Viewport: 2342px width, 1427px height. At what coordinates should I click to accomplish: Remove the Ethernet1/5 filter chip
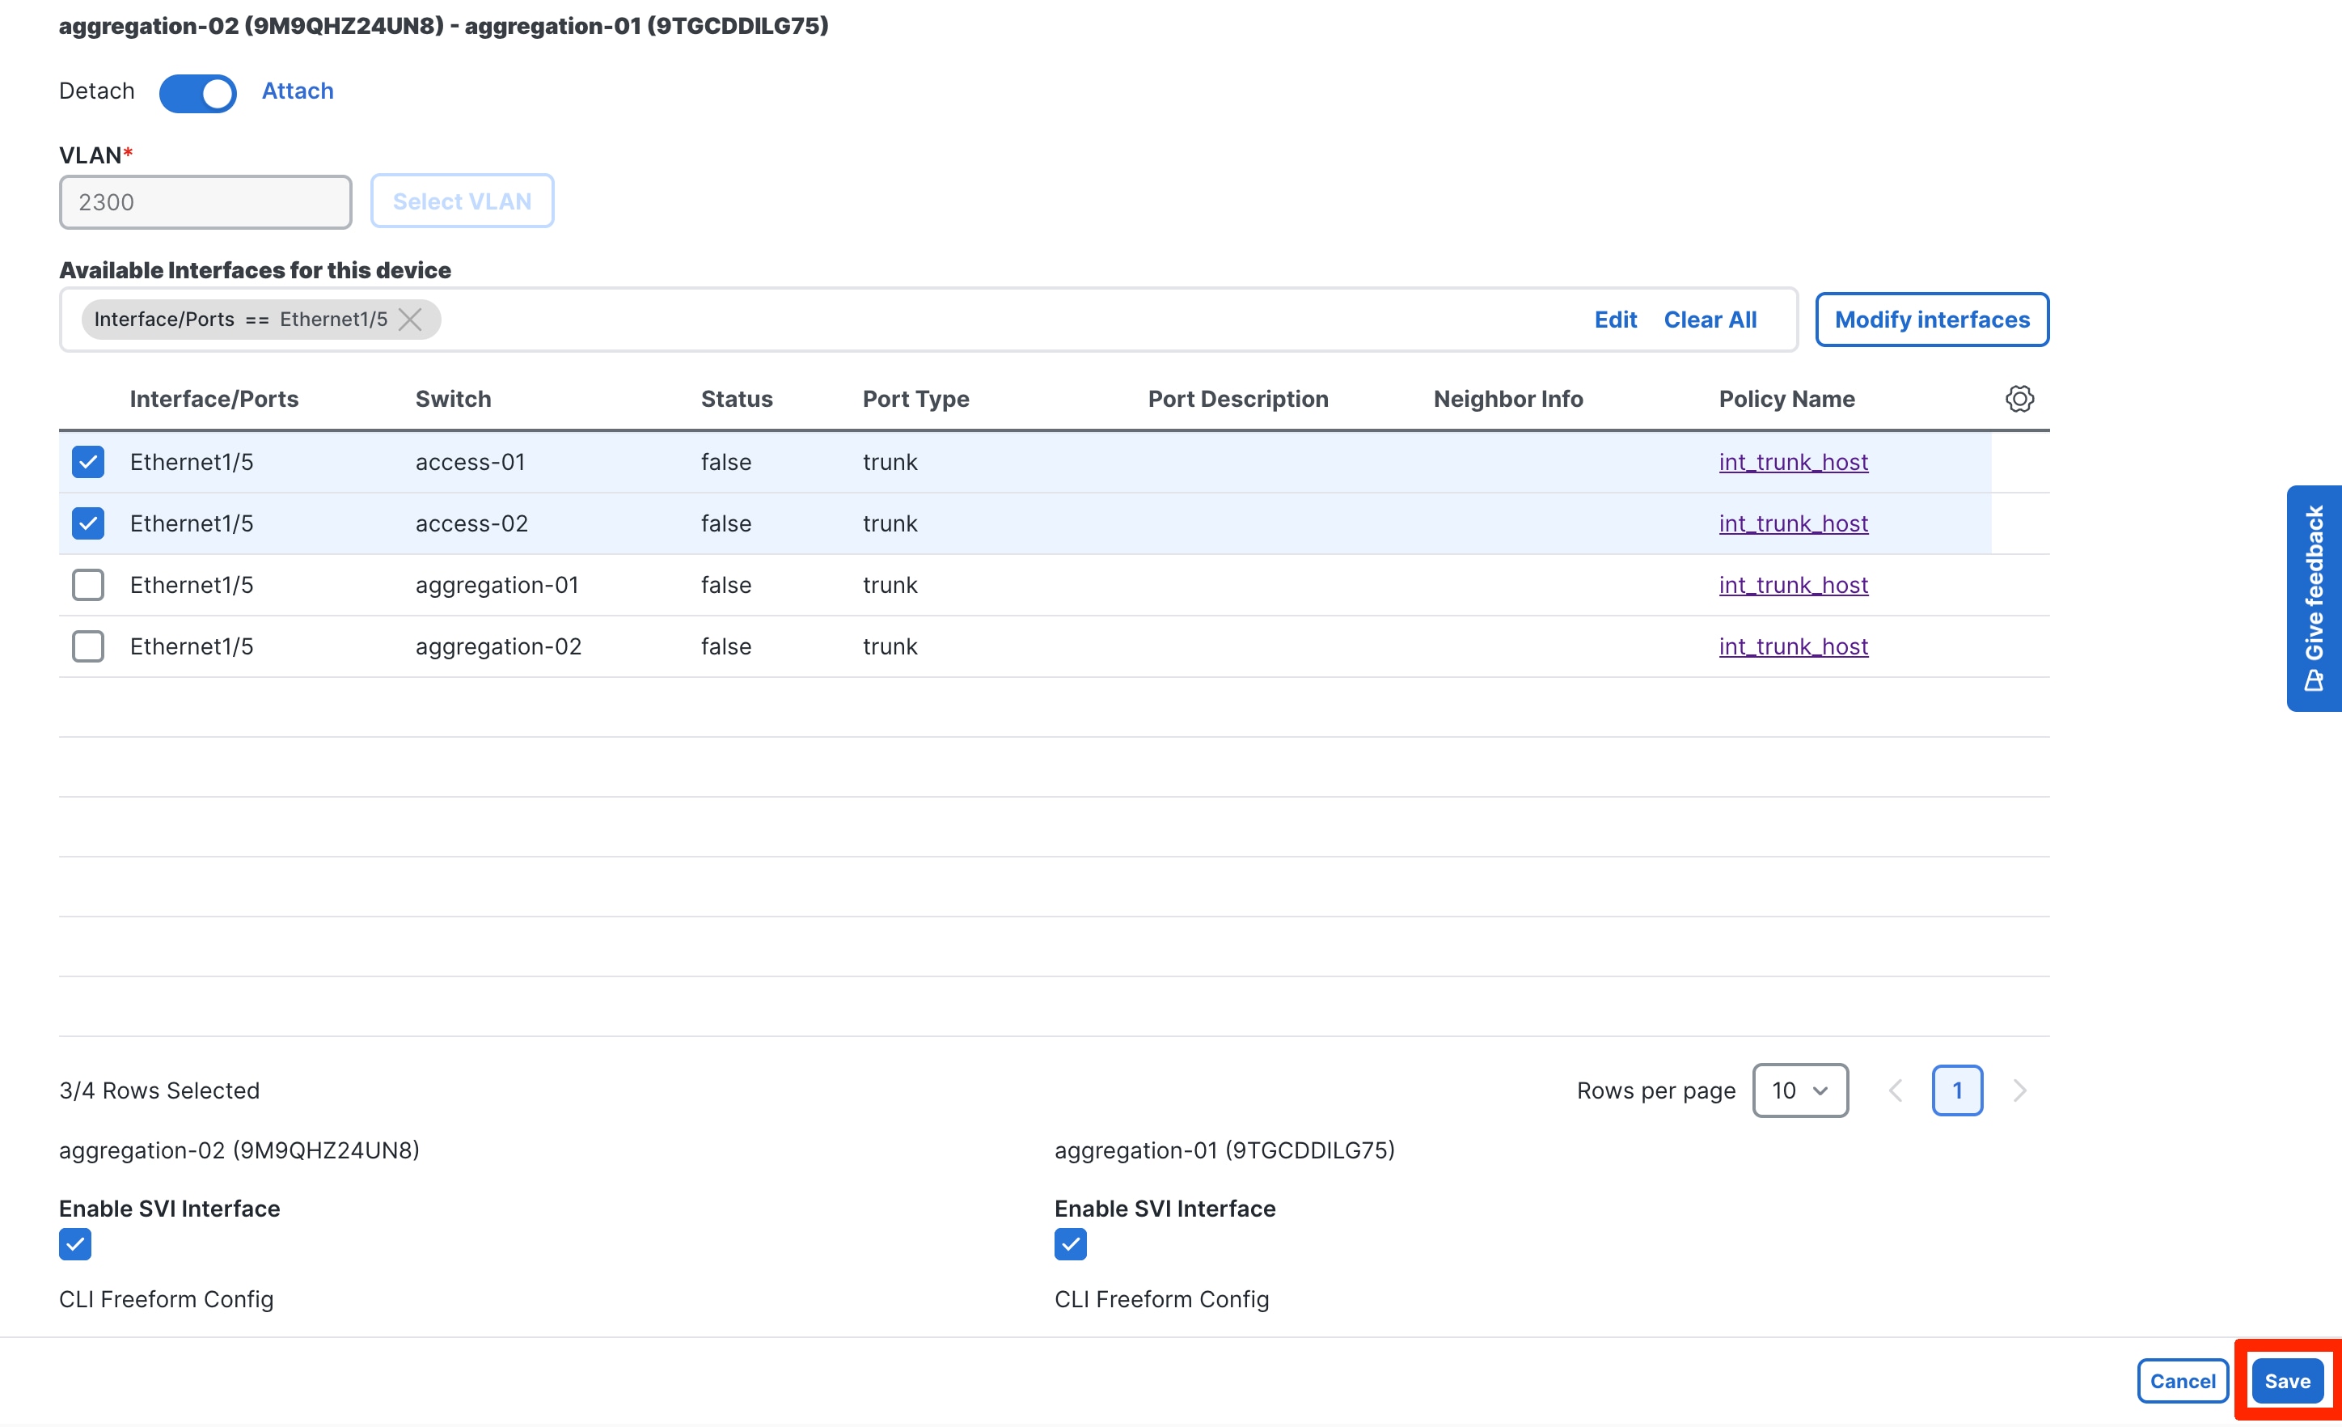(411, 320)
